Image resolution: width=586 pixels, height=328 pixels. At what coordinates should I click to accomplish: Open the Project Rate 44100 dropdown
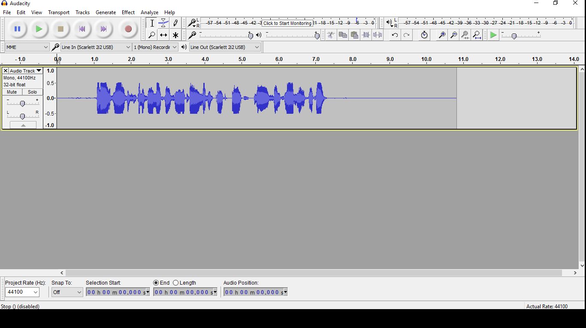[23, 292]
